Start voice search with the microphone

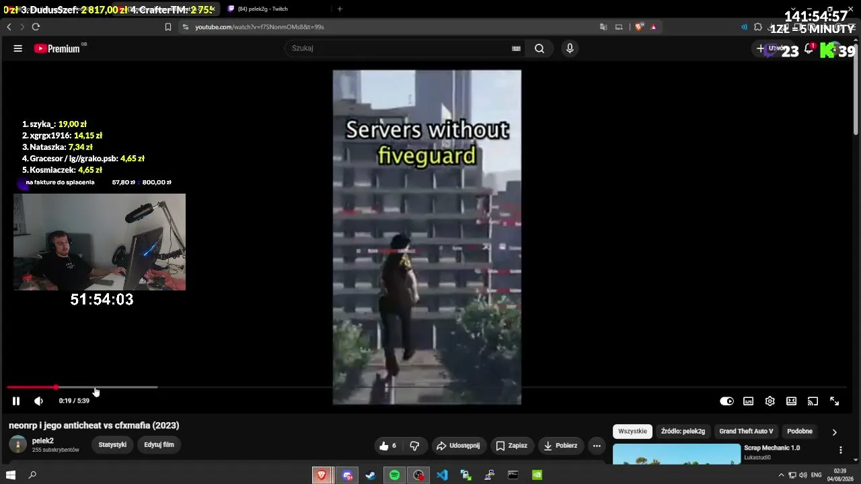(570, 48)
